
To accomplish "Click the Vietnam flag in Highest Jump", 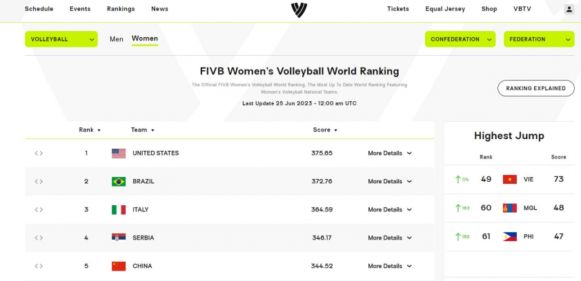I will (x=510, y=179).
